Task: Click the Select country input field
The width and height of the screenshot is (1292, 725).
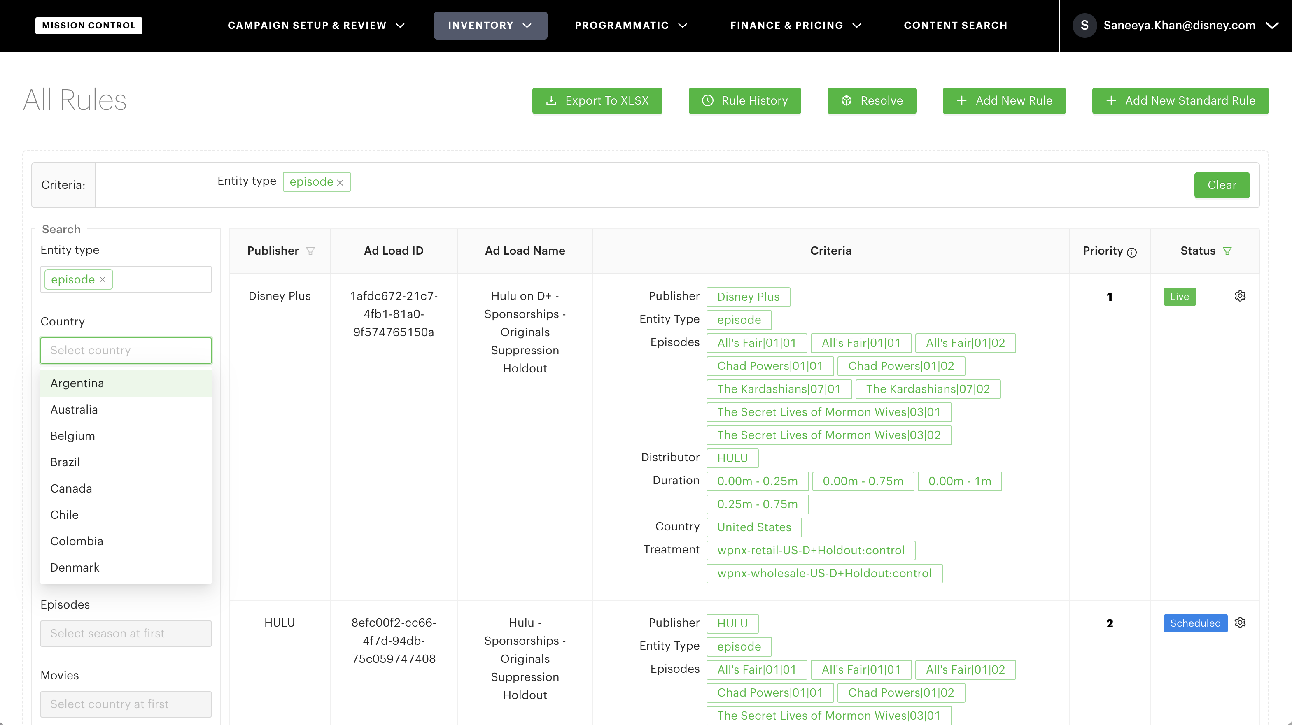Action: pyautogui.click(x=126, y=350)
